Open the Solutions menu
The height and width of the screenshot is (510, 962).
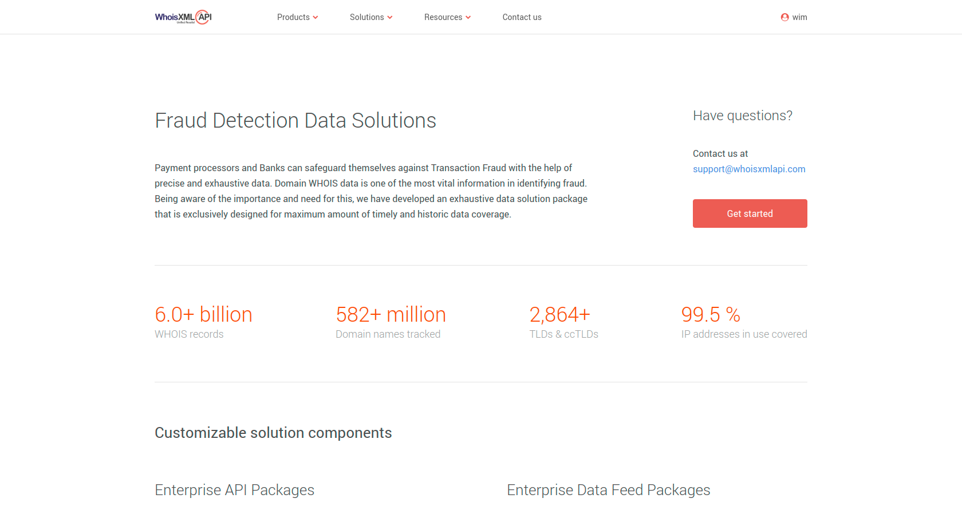372,17
